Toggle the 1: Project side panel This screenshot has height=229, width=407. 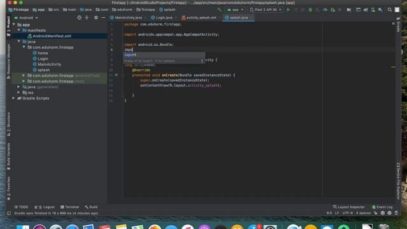8,26
